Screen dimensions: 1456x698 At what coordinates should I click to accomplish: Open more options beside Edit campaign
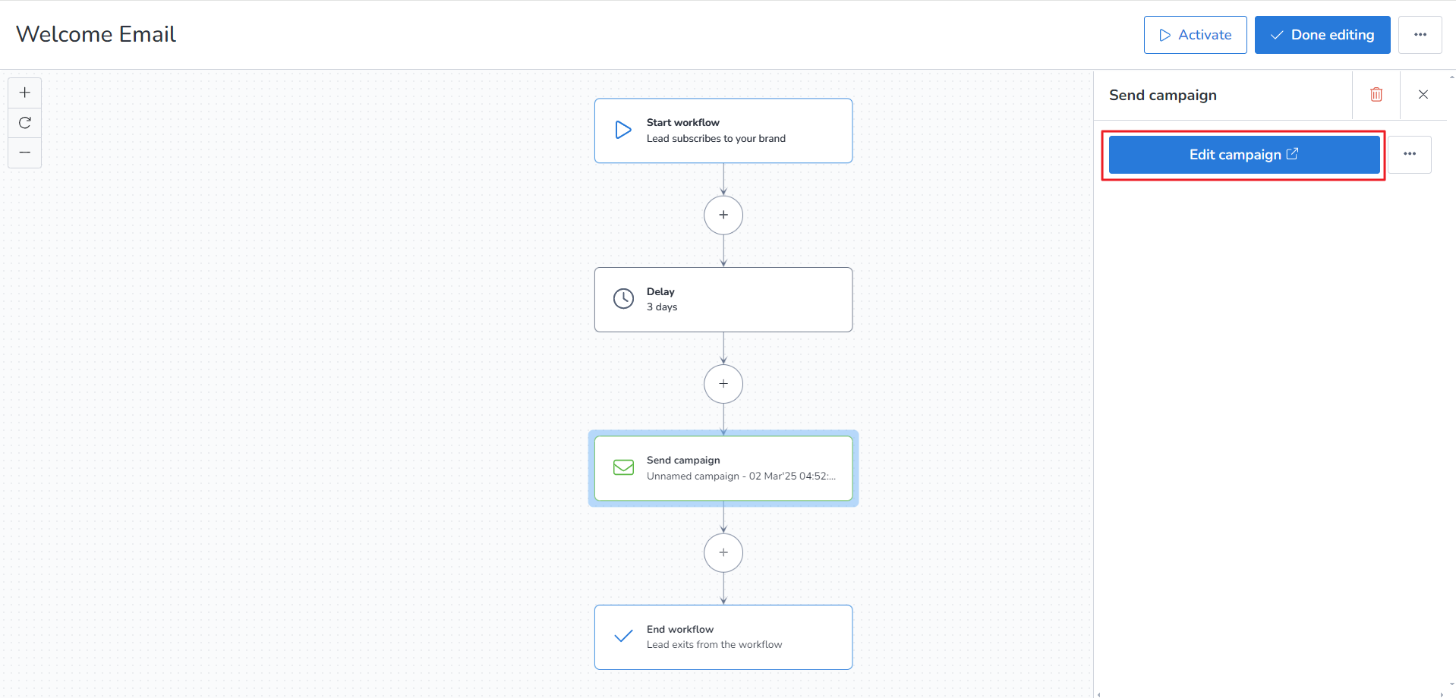pyautogui.click(x=1409, y=154)
